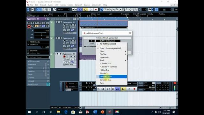The height and width of the screenshot is (115, 204).
Task: Open the Touch automation mode dropdown
Action: click(x=63, y=10)
